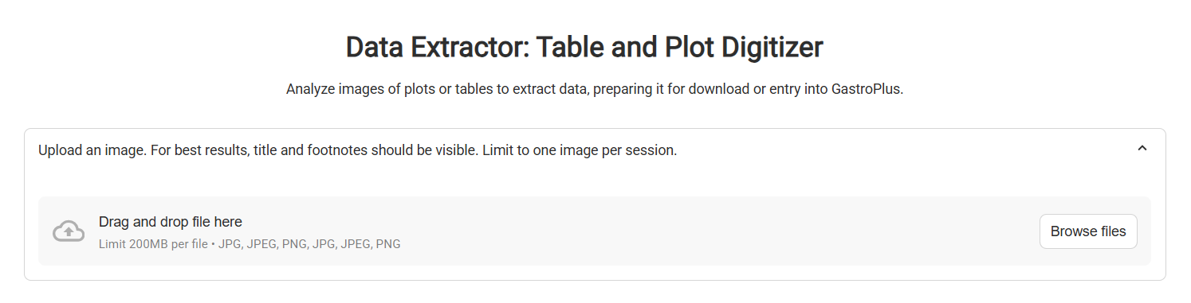The width and height of the screenshot is (1191, 303).
Task: Click the upward arrow inside the cloud icon
Action: point(69,232)
